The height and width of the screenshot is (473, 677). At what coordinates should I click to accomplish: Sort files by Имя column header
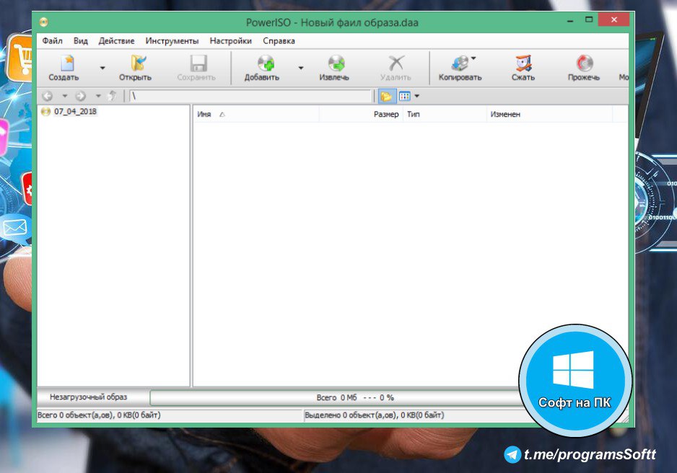pyautogui.click(x=204, y=115)
